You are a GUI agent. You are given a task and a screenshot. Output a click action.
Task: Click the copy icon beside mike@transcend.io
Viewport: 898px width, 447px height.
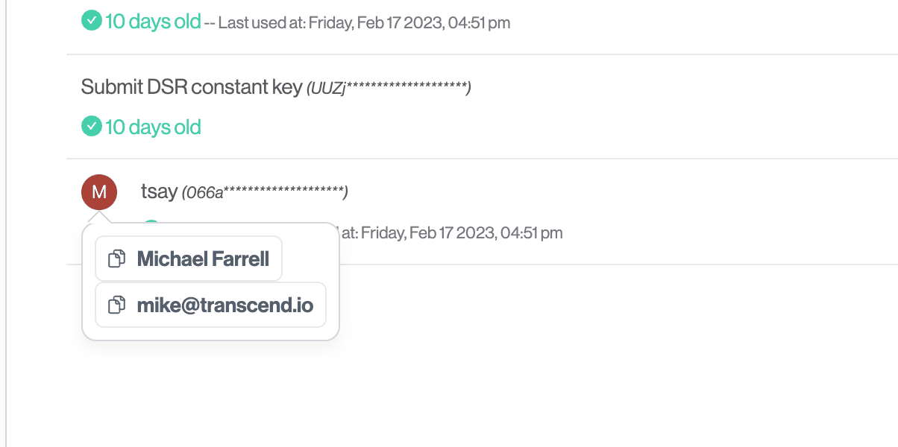click(x=116, y=305)
